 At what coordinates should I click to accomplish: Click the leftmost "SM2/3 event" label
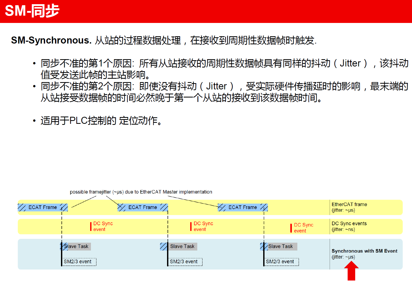pyautogui.click(x=79, y=262)
